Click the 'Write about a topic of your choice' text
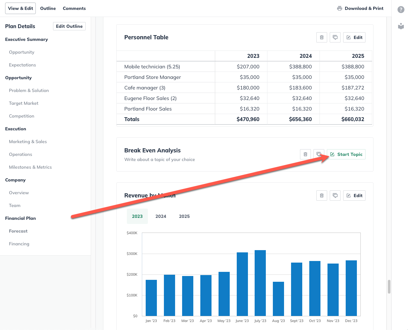The width and height of the screenshot is (408, 330). pos(159,159)
